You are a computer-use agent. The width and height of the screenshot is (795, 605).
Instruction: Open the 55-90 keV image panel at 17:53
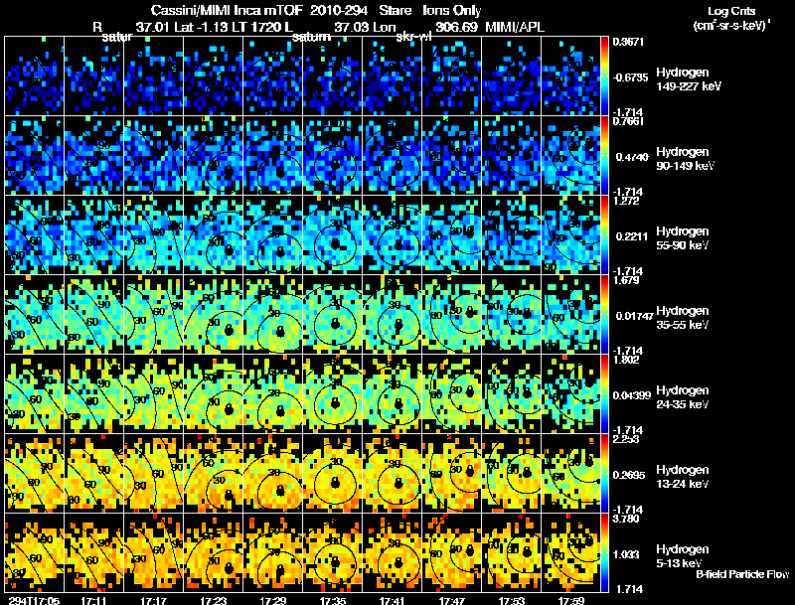[x=512, y=235]
